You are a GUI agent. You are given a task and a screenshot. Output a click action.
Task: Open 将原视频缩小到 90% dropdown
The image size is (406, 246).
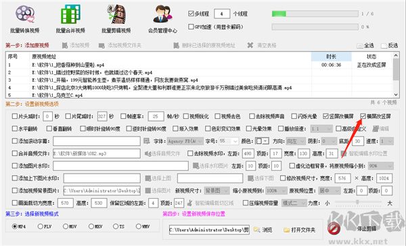click(x=380, y=166)
